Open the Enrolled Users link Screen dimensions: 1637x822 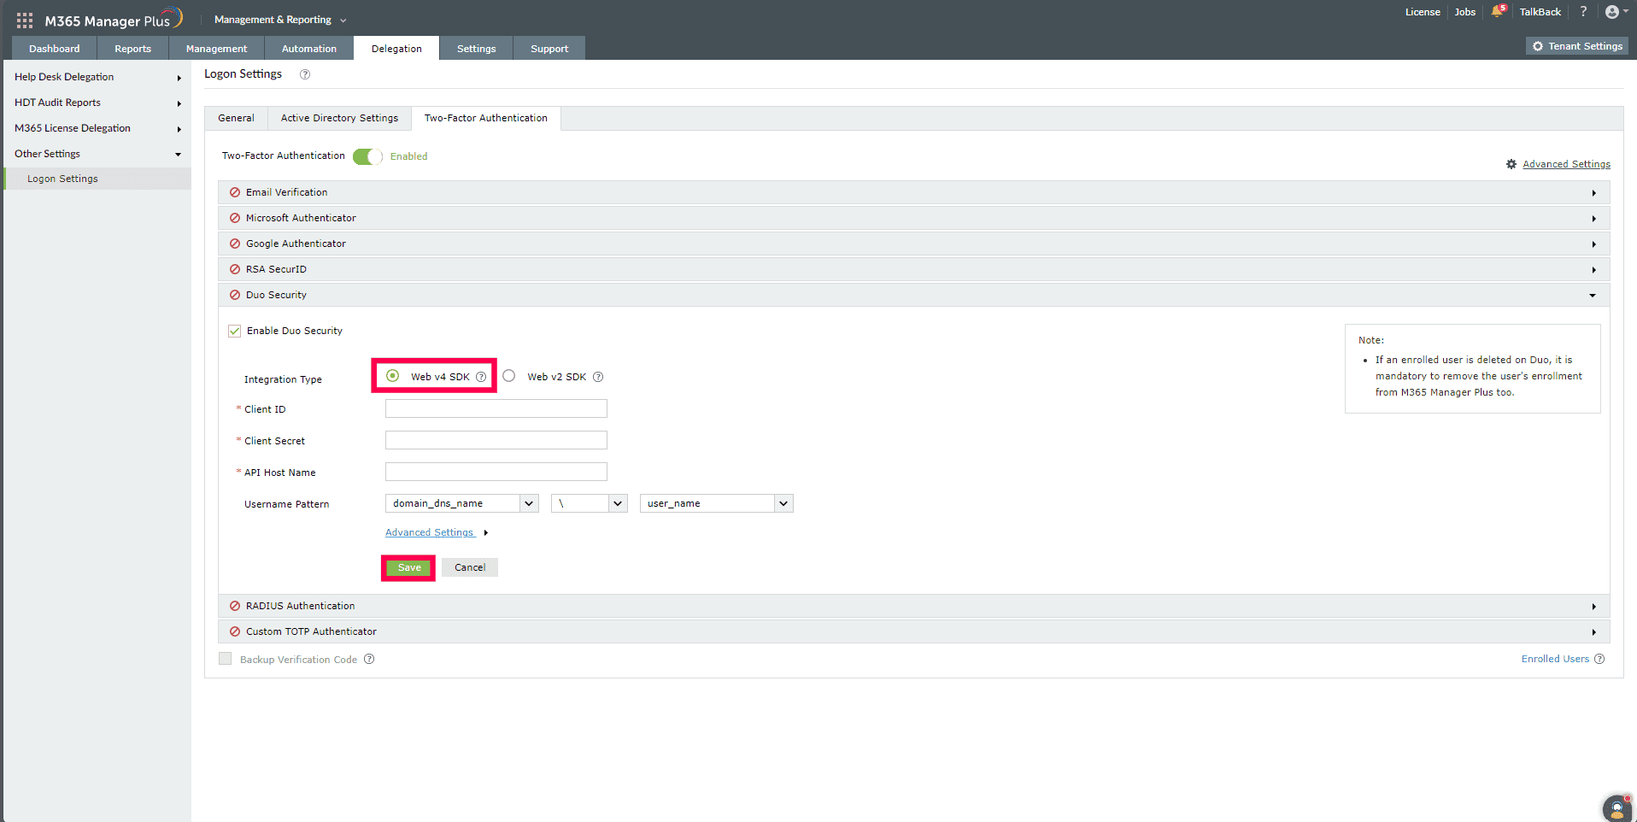tap(1555, 659)
